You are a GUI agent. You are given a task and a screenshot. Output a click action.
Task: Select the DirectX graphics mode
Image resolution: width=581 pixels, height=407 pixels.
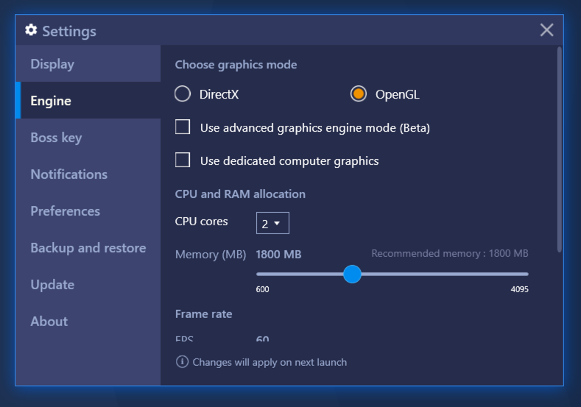pyautogui.click(x=183, y=94)
